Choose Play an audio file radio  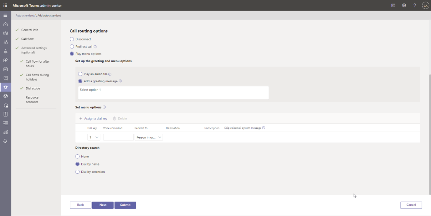pyautogui.click(x=80, y=74)
